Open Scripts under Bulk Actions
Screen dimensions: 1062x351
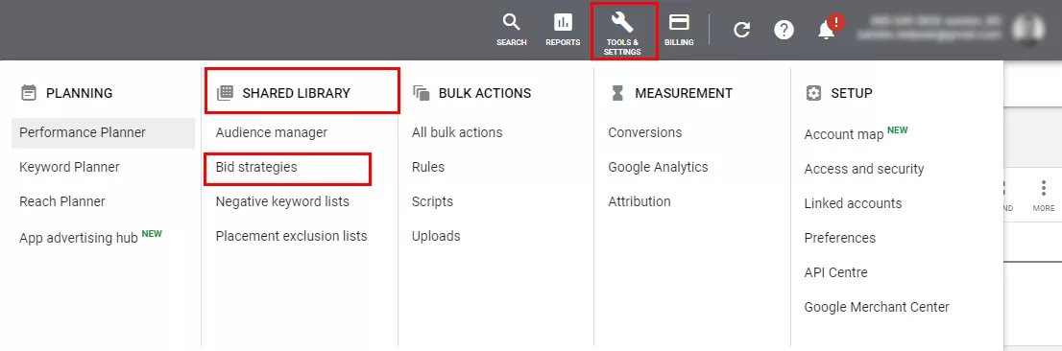pyautogui.click(x=432, y=201)
